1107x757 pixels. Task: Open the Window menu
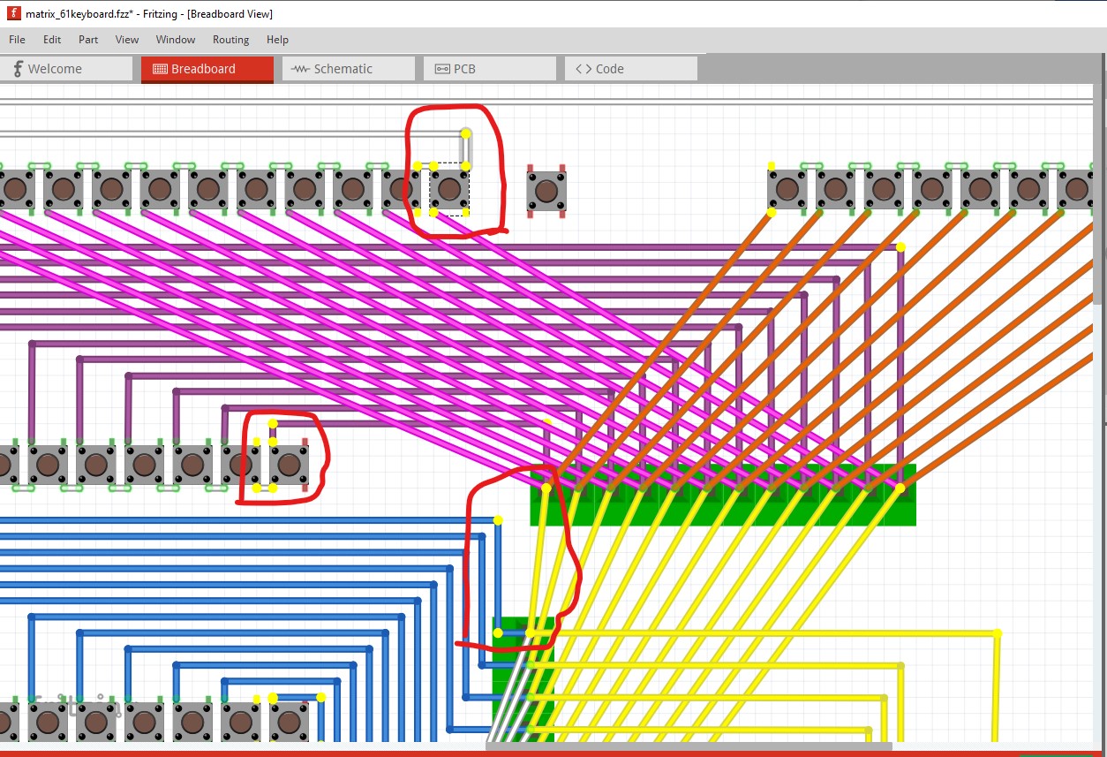click(176, 40)
